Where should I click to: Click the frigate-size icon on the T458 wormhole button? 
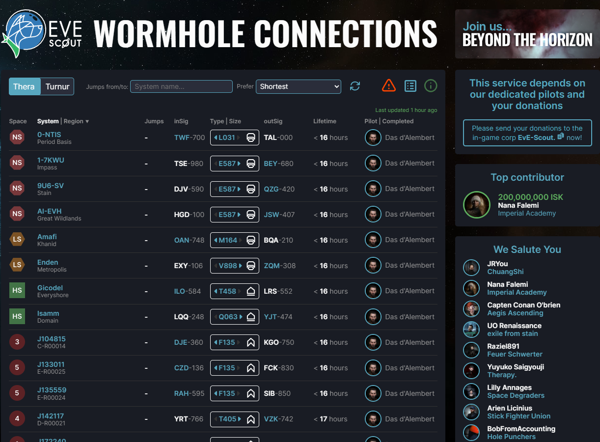click(x=251, y=291)
